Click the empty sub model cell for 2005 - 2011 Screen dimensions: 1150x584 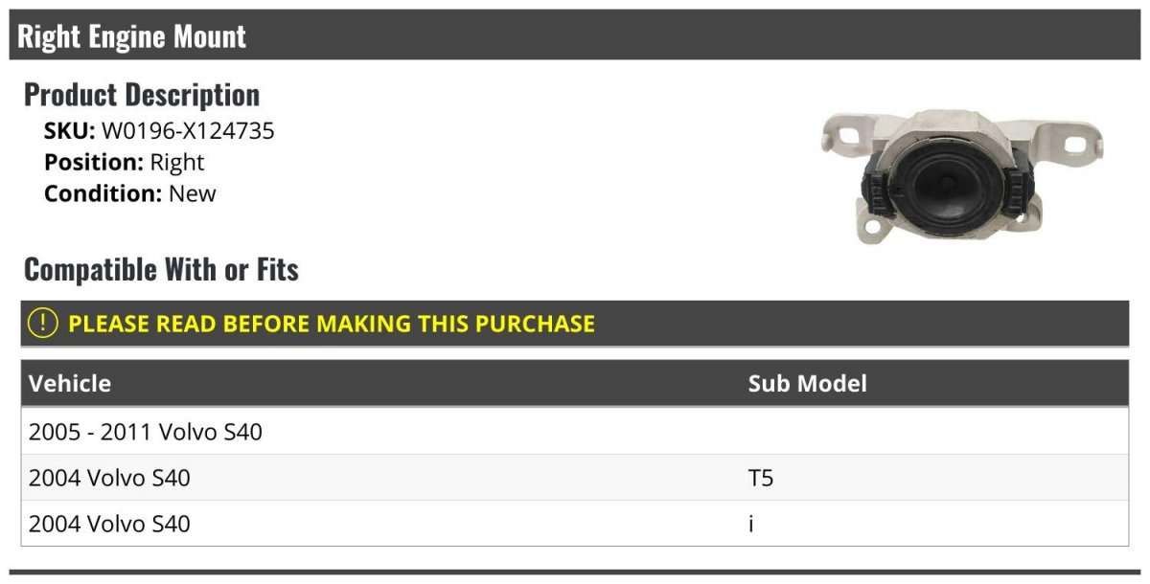[934, 432]
